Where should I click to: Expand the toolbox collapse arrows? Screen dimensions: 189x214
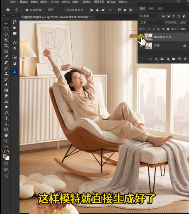[4, 15]
